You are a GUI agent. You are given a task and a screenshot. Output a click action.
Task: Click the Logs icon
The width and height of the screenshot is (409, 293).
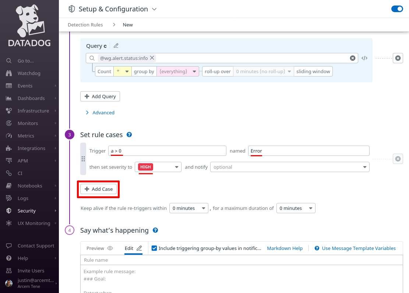click(x=9, y=198)
